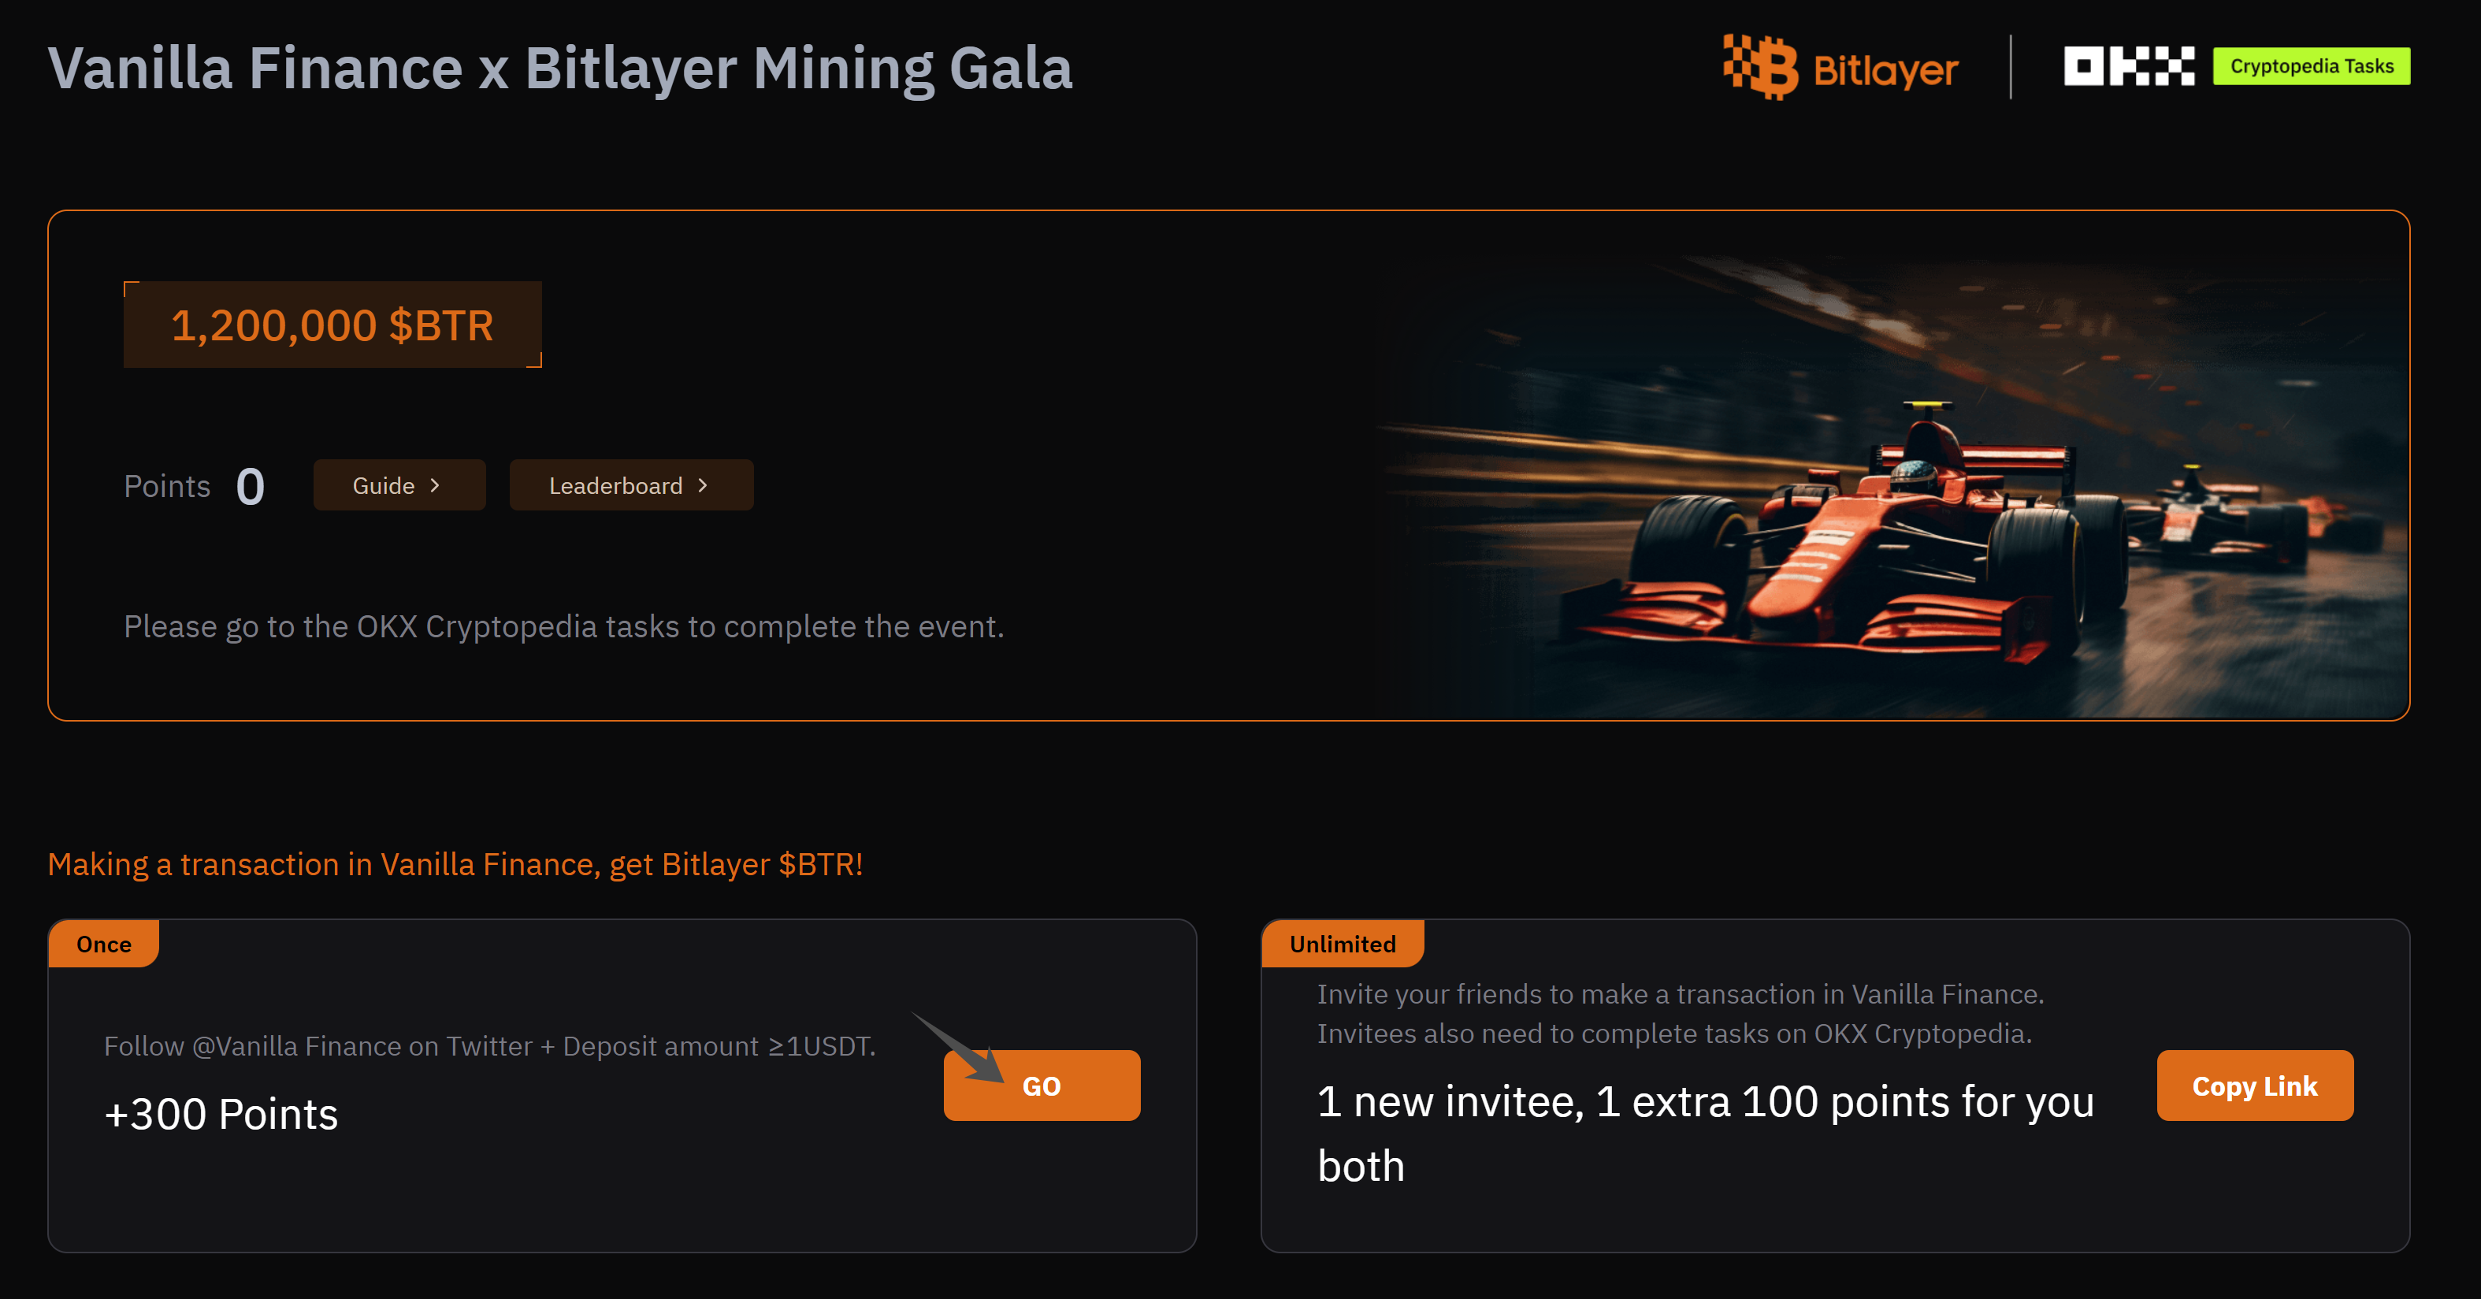The height and width of the screenshot is (1299, 2481).
Task: Click the Bitlayer logo icon
Action: (1759, 66)
